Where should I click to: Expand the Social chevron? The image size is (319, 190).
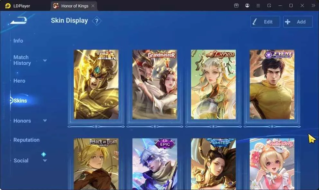pos(45,160)
